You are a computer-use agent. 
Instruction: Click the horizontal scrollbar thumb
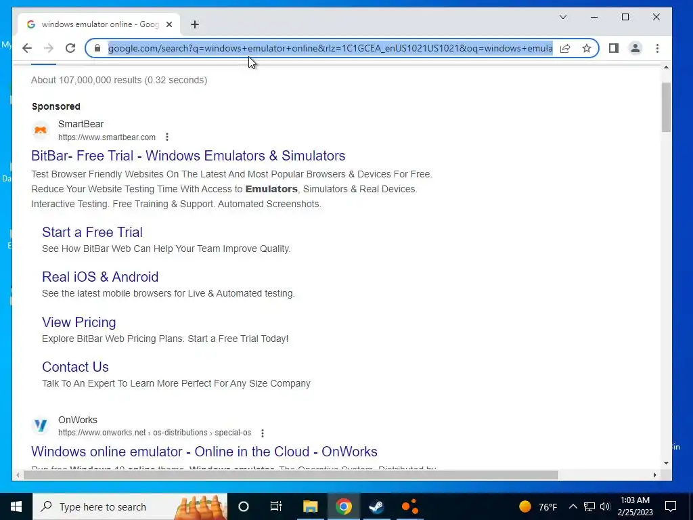point(291,475)
